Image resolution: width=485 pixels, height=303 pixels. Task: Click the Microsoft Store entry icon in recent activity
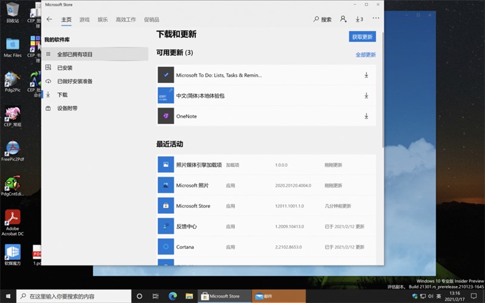pos(166,205)
